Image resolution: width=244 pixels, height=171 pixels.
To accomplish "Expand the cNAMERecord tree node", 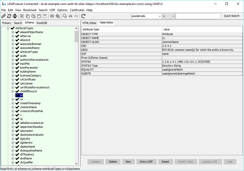I will point(13,92).
